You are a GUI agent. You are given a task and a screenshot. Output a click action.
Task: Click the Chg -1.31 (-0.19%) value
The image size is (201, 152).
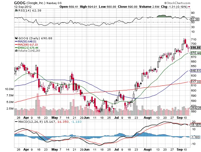(x=174, y=7)
